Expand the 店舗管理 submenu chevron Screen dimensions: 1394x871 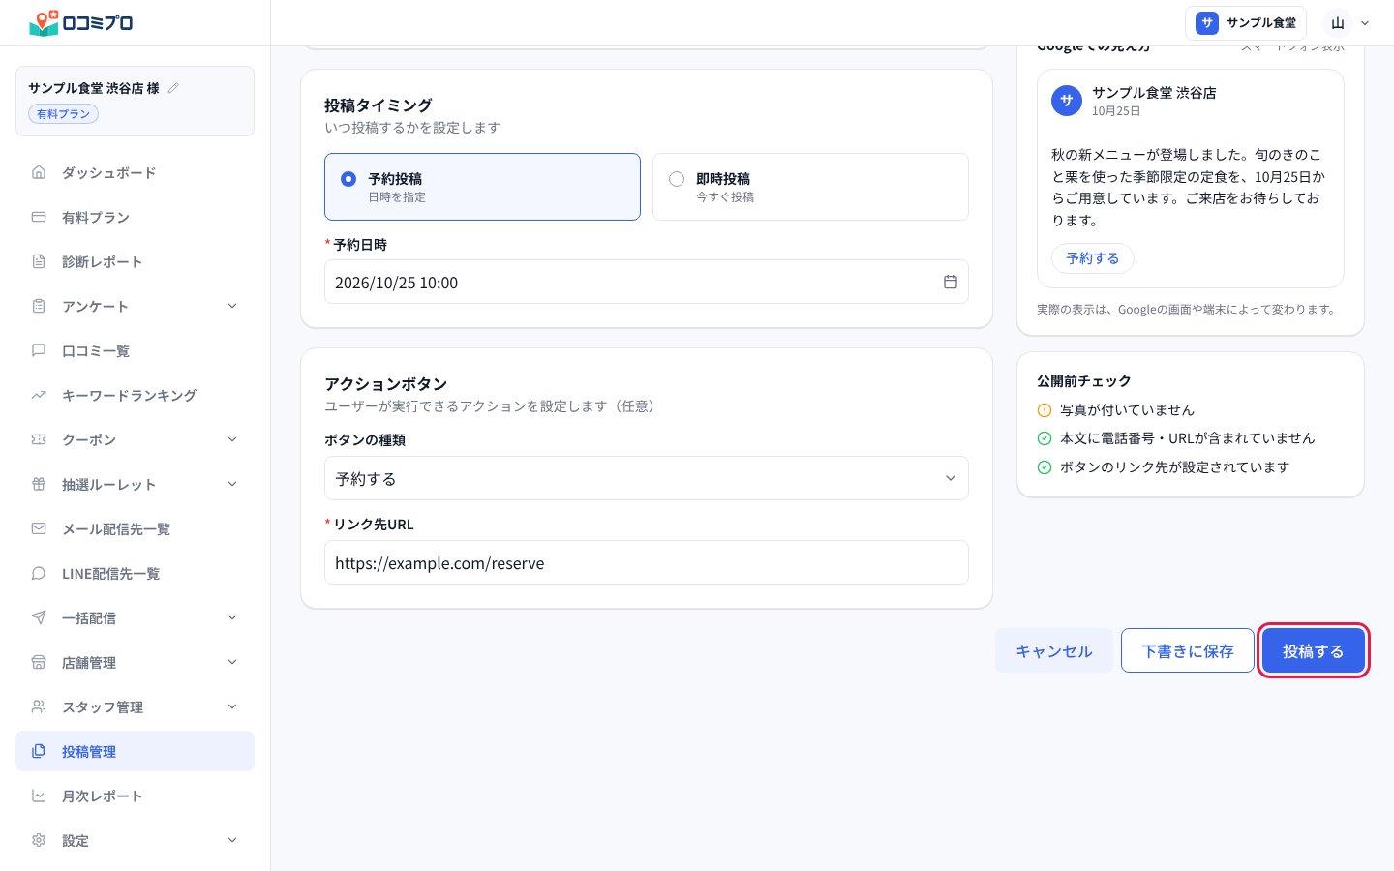click(x=232, y=662)
